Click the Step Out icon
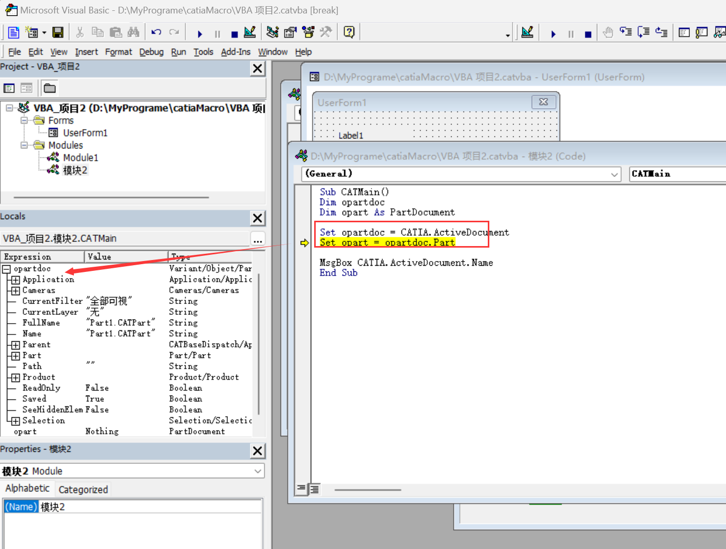This screenshot has width=726, height=549. coord(661,33)
